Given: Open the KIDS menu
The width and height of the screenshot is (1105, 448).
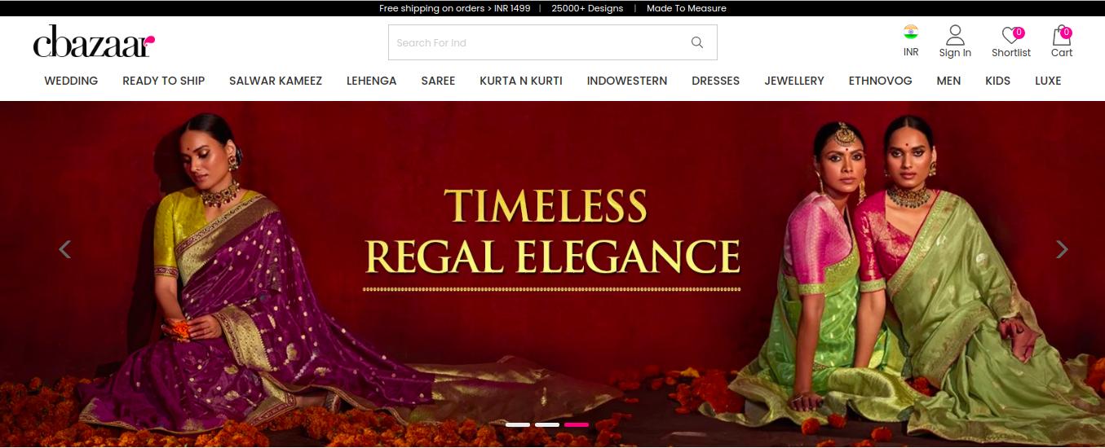Looking at the screenshot, I should tap(997, 81).
